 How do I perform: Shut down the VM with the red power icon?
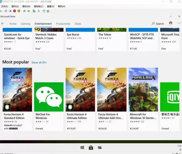click(15, 11)
